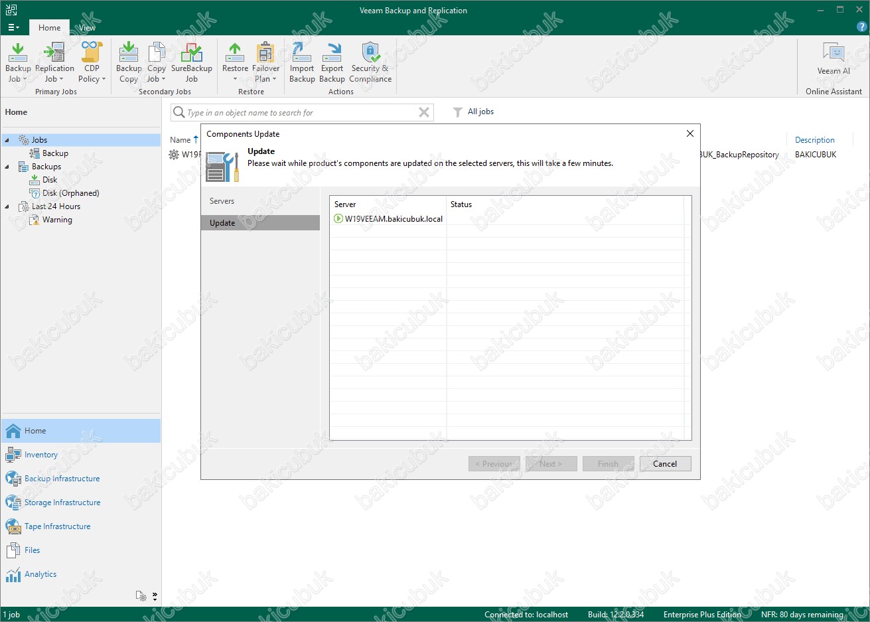Viewport: 870px width, 622px height.
Task: Click the Next > button
Action: tap(551, 464)
